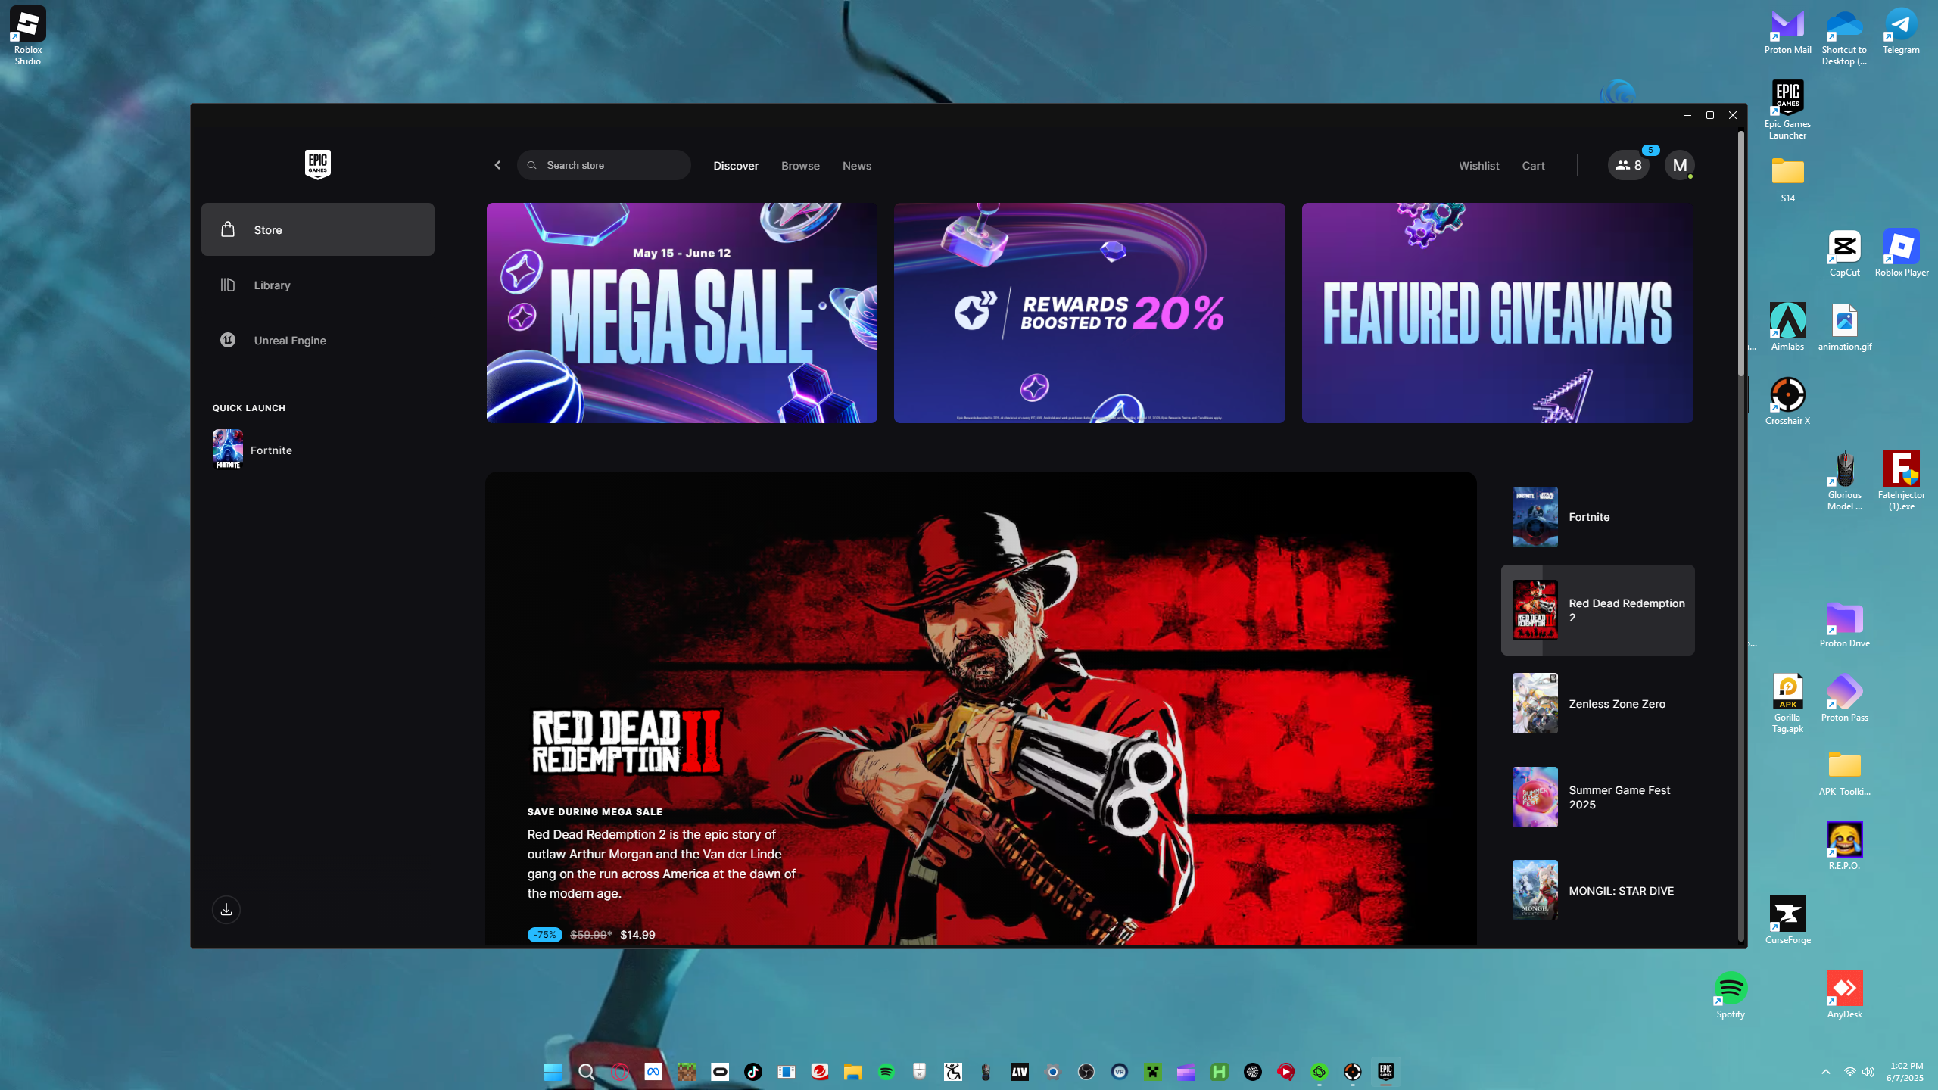Open the M profile avatar menu
The image size is (1938, 1090).
(1679, 165)
